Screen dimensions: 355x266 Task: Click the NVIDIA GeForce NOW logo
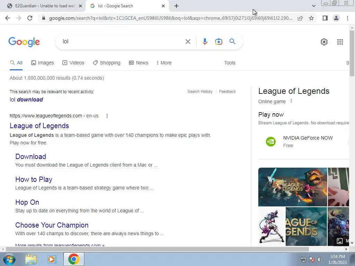click(x=270, y=142)
